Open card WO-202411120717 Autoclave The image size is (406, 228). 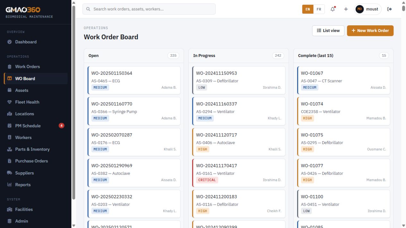238,142
